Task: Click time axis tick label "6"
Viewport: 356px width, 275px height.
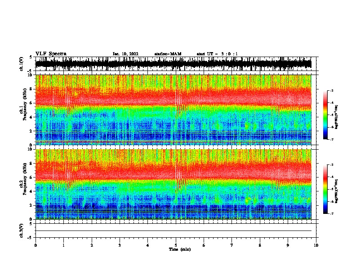Action: coord(204,245)
